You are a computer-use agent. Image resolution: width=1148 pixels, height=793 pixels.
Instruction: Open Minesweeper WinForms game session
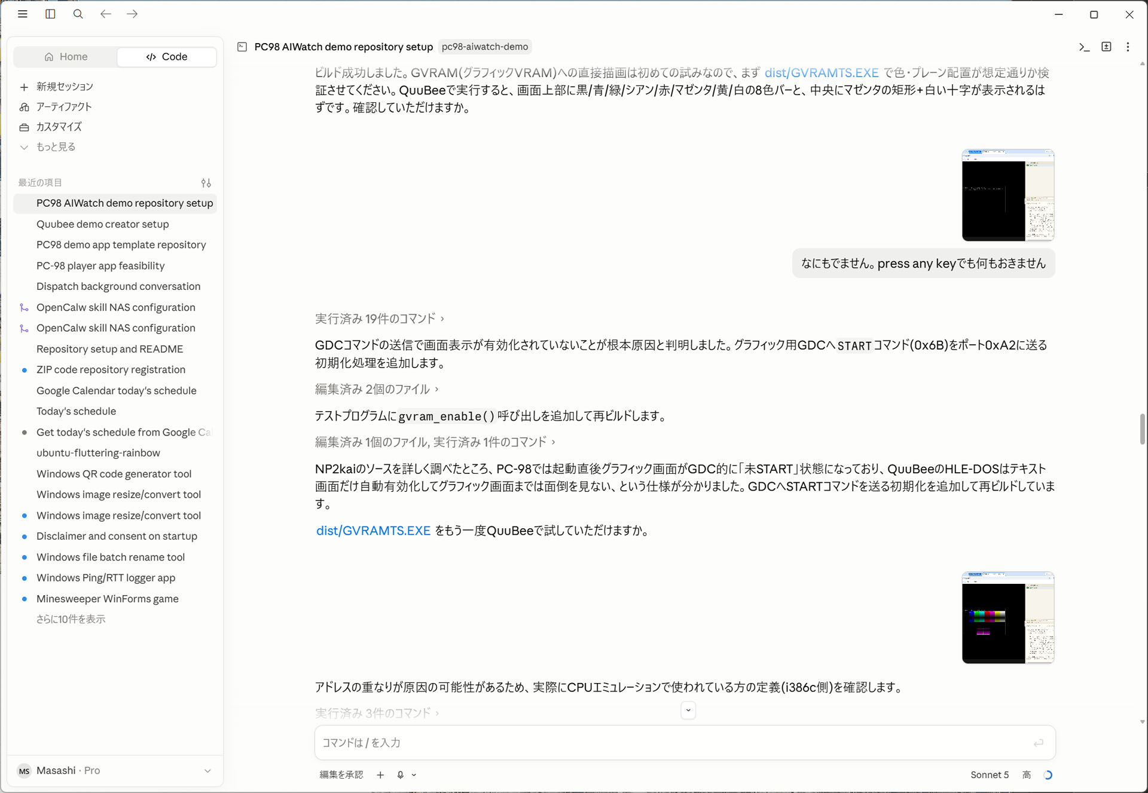(115, 599)
